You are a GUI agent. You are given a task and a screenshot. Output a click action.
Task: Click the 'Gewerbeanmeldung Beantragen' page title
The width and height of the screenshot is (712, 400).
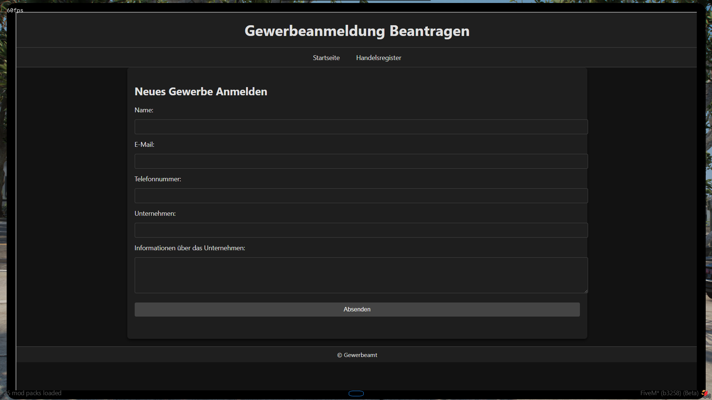[357, 31]
